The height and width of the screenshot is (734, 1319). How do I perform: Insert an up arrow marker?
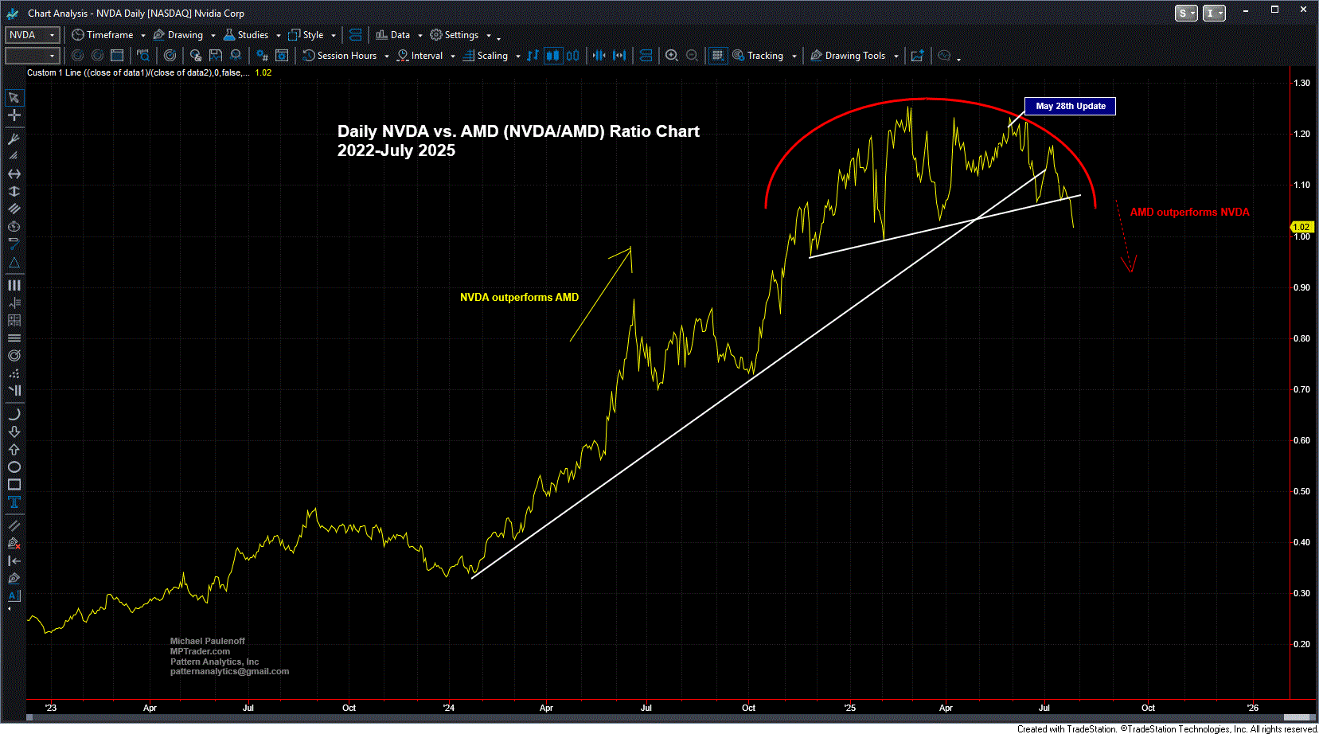click(x=14, y=449)
